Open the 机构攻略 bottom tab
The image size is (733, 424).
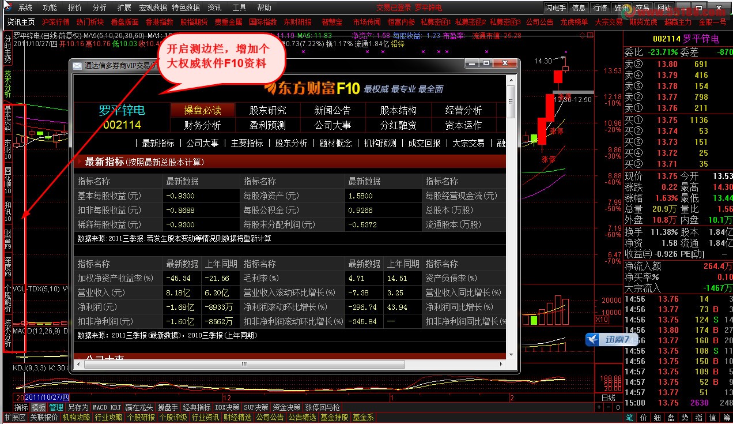tap(76, 418)
